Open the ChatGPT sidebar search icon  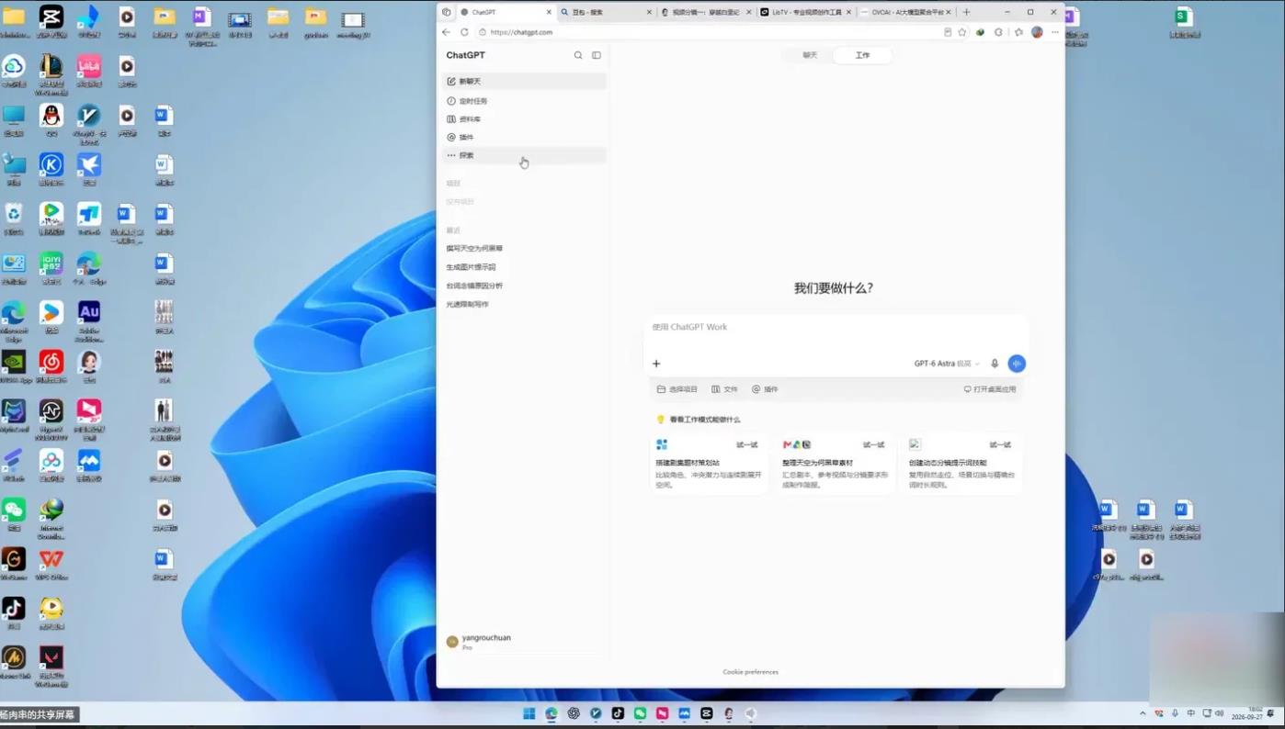point(578,55)
